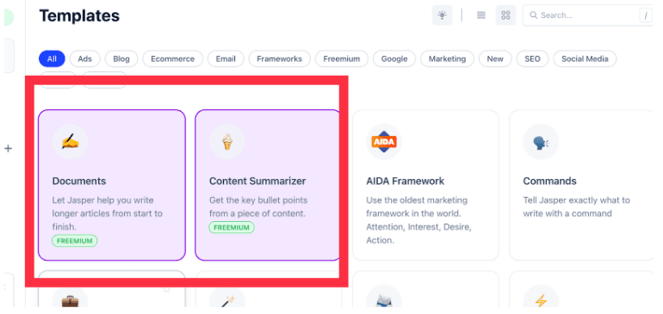Screen dimensions: 663x314
Task: Open the Documents template title
Action: [x=79, y=181]
